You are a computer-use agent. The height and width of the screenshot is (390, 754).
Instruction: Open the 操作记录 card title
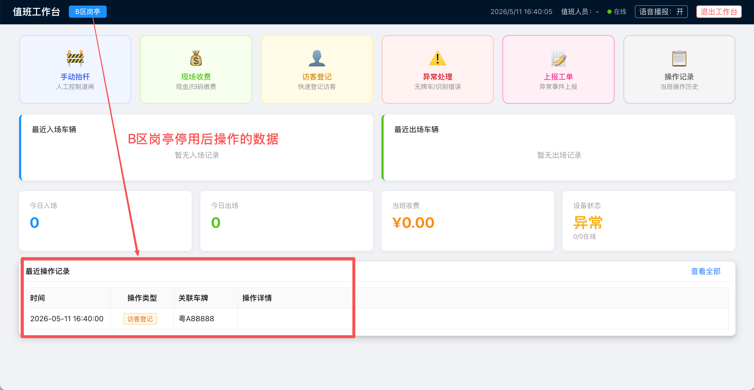679,77
